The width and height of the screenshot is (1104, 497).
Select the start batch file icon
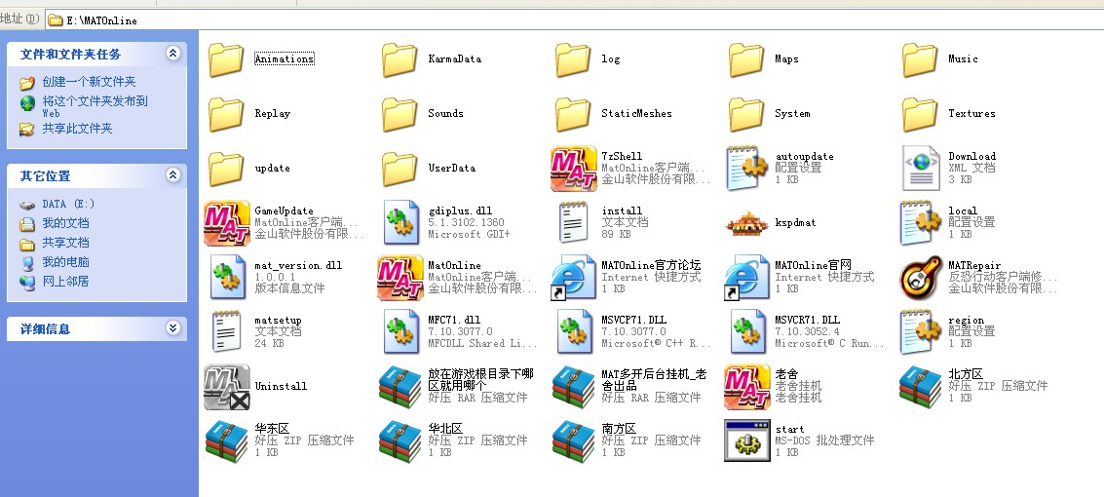(x=747, y=440)
